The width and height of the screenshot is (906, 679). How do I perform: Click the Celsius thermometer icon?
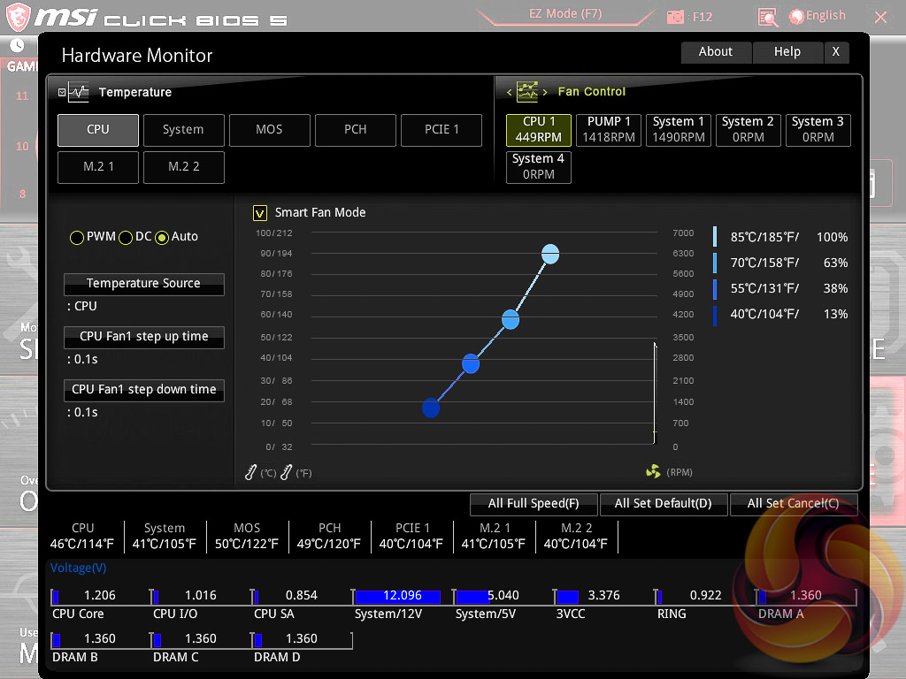[x=250, y=472]
